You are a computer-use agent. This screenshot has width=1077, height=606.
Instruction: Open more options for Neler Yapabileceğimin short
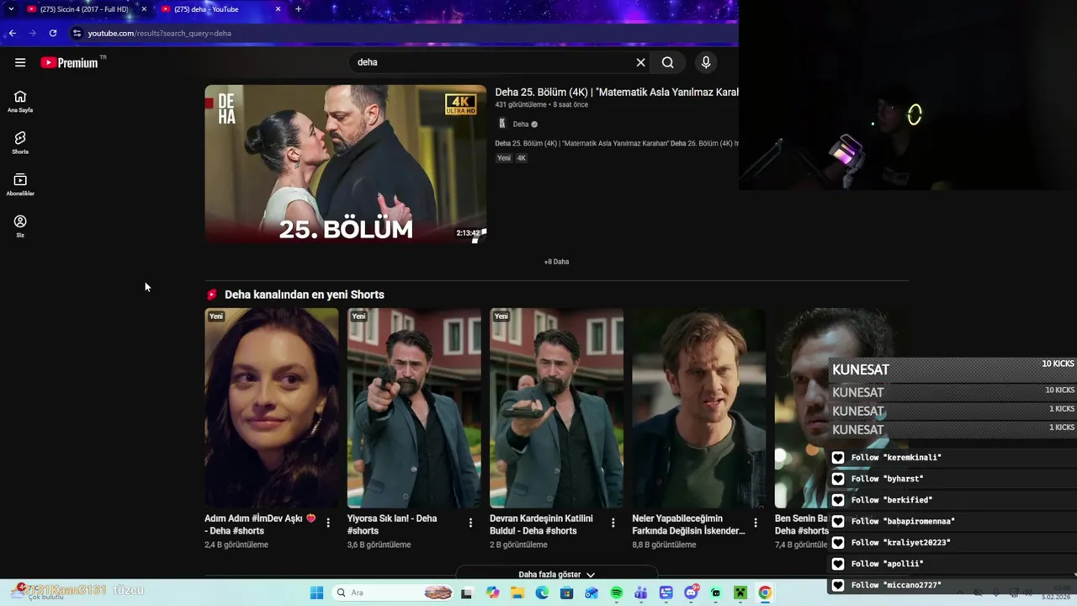(756, 523)
